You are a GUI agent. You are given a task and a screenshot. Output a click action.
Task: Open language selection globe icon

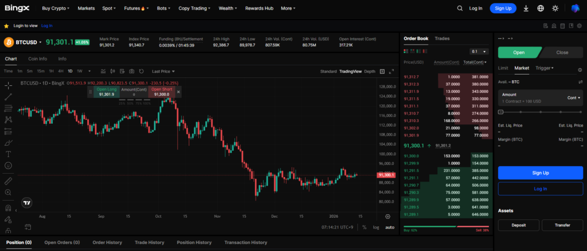pos(541,9)
